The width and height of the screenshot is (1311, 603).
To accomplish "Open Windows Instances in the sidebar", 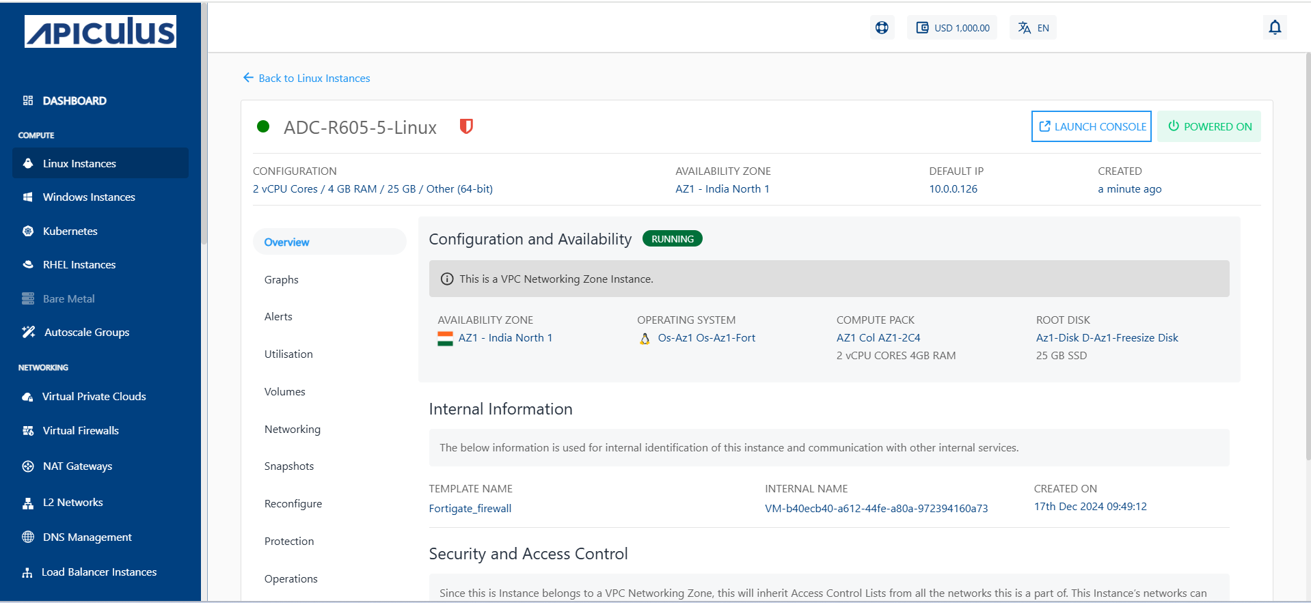I will tap(89, 197).
